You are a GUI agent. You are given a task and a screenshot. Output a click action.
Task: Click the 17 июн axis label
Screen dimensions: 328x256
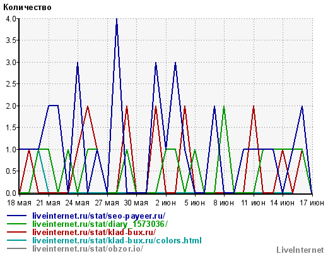pyautogui.click(x=312, y=203)
